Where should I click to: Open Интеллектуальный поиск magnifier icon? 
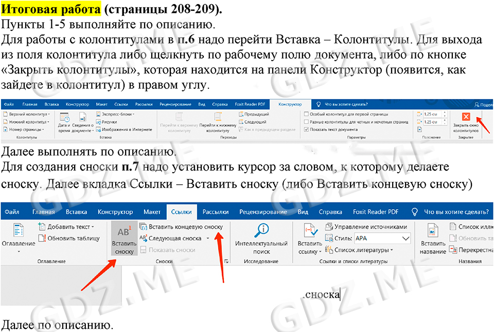[261, 230]
